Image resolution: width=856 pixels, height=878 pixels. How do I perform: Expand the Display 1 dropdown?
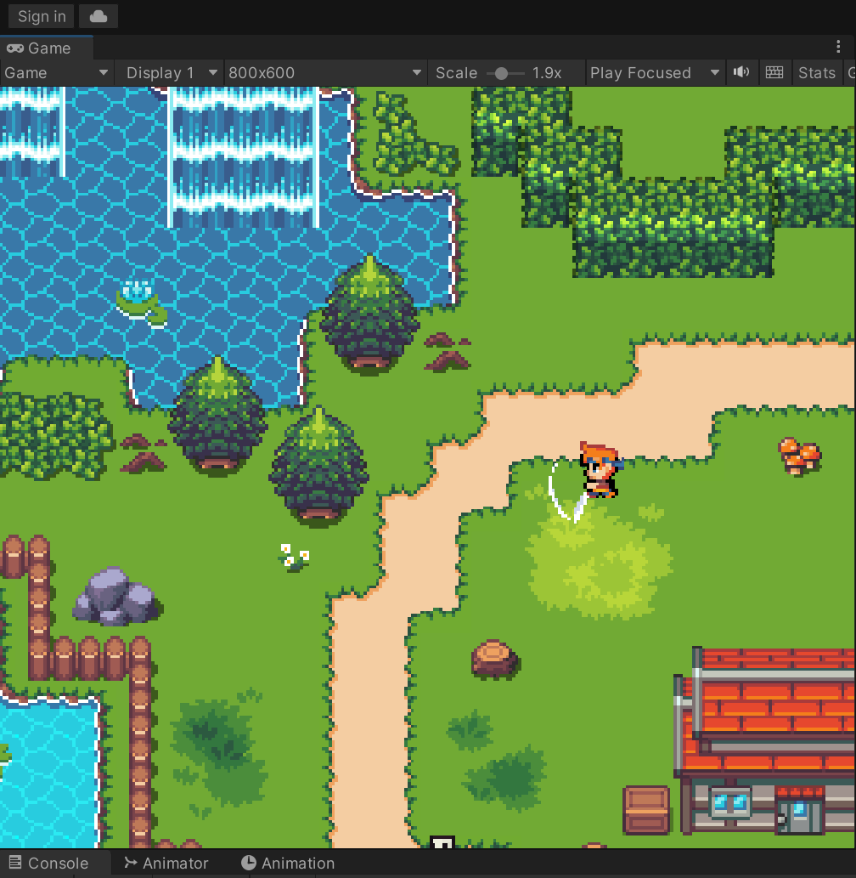(168, 73)
